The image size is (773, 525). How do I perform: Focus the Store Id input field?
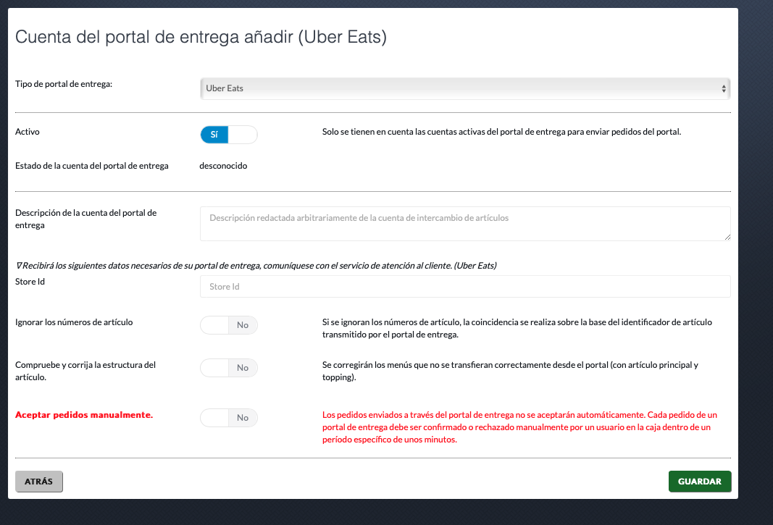pyautogui.click(x=465, y=287)
